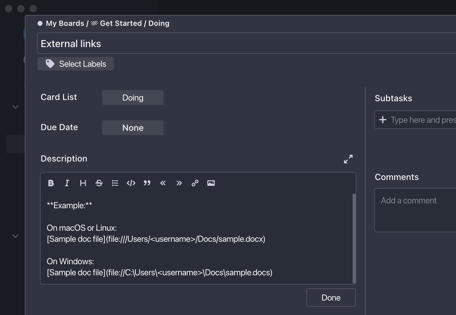Viewport: 456px width, 315px height.
Task: Click the Add a comment text box
Action: coord(415,210)
